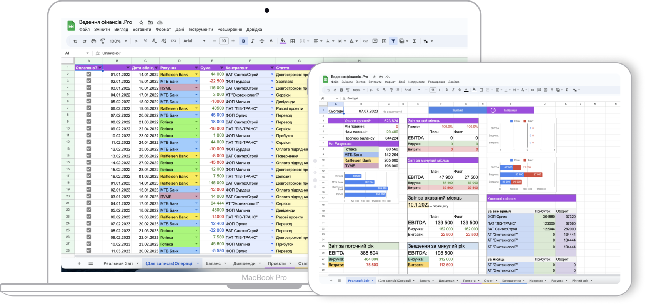Insert link using laptop toolbar icon
Viewport: 646px width, 305px height.
366,41
